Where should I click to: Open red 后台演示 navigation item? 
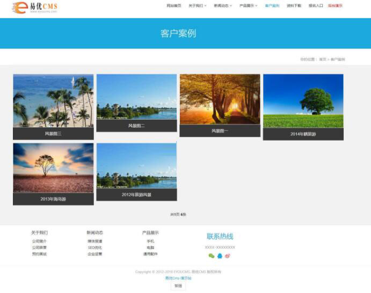335,6
